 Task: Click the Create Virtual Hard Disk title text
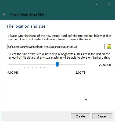pos(27,15)
